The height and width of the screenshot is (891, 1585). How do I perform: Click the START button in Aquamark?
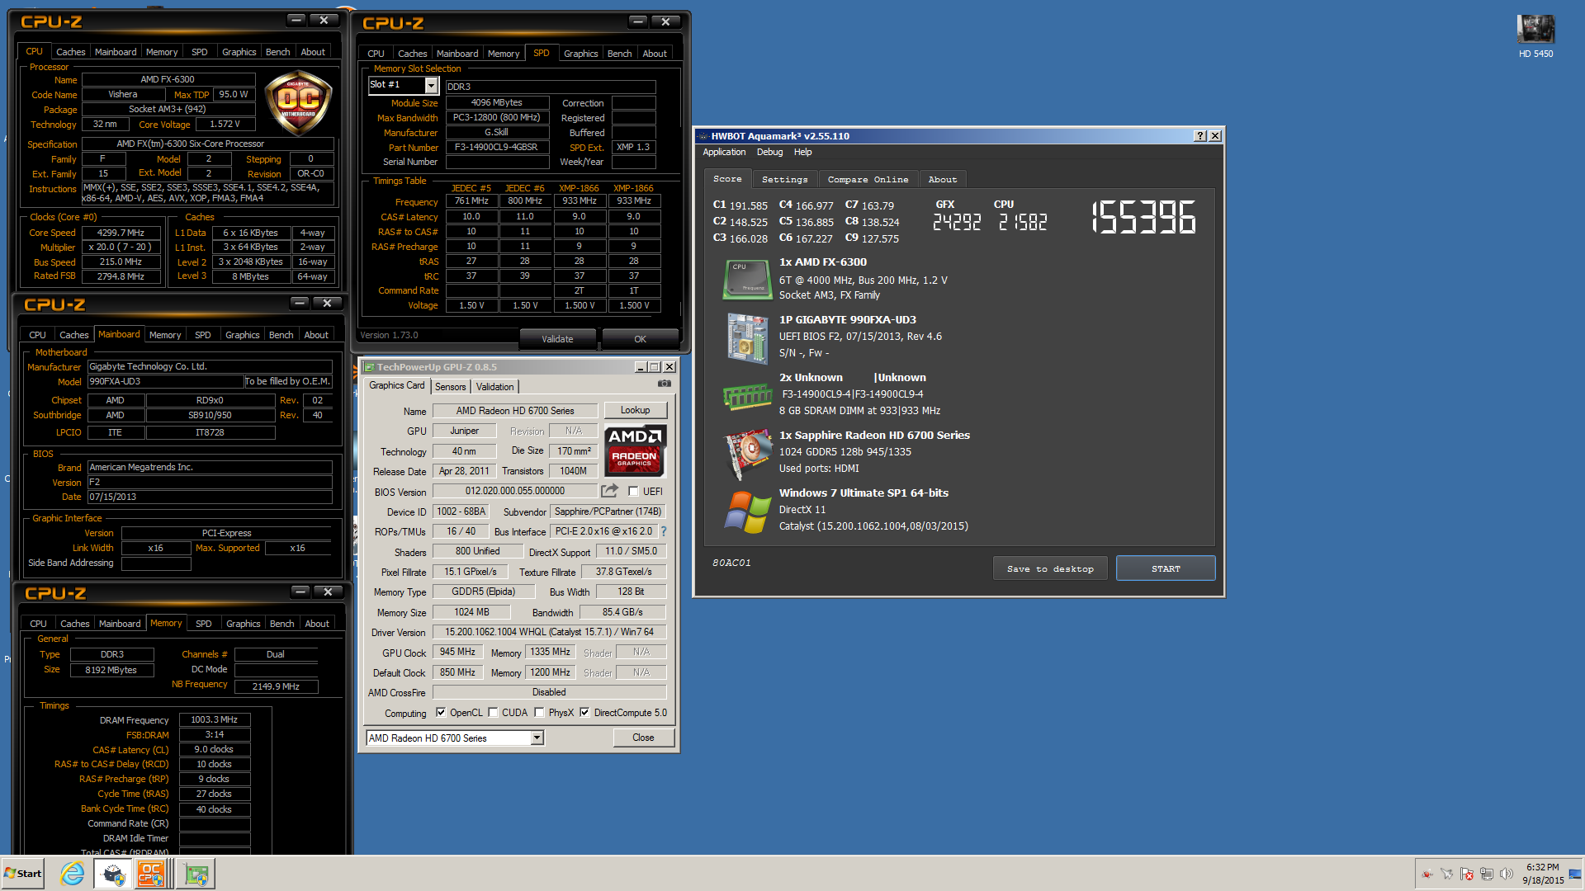coord(1166,568)
